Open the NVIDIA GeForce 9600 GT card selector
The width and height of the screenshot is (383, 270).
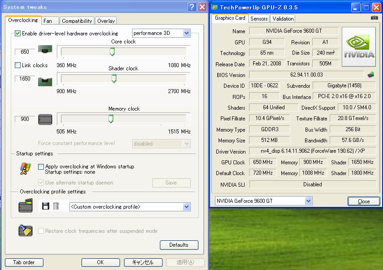tap(263, 201)
